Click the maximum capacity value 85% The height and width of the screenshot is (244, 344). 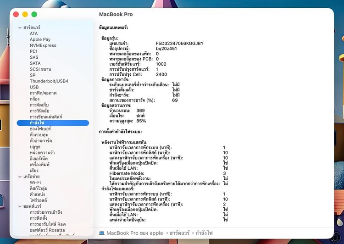[x=141, y=121]
